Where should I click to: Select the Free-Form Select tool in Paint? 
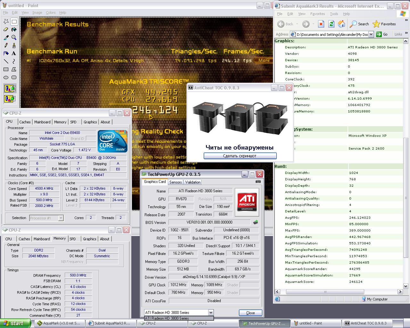coord(6,22)
